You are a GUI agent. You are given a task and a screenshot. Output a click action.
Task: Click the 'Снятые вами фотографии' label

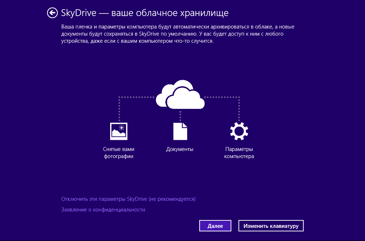(119, 153)
